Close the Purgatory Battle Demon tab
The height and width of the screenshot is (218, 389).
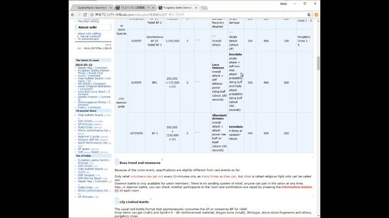point(196,8)
